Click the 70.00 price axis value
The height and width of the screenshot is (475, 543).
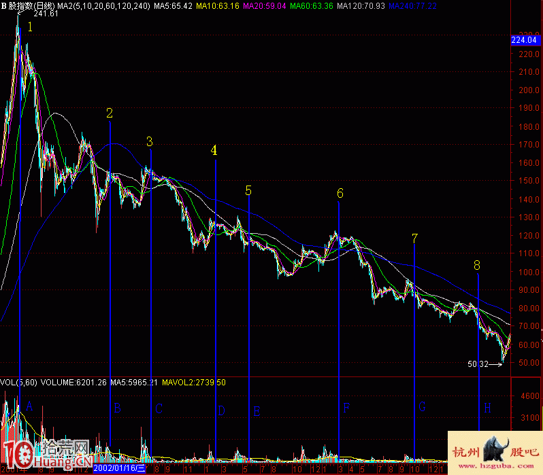click(x=529, y=326)
